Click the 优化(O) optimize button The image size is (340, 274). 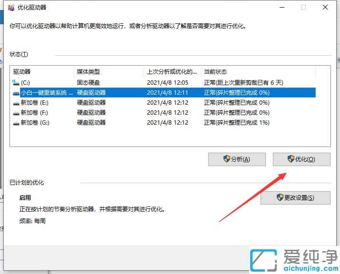point(301,159)
